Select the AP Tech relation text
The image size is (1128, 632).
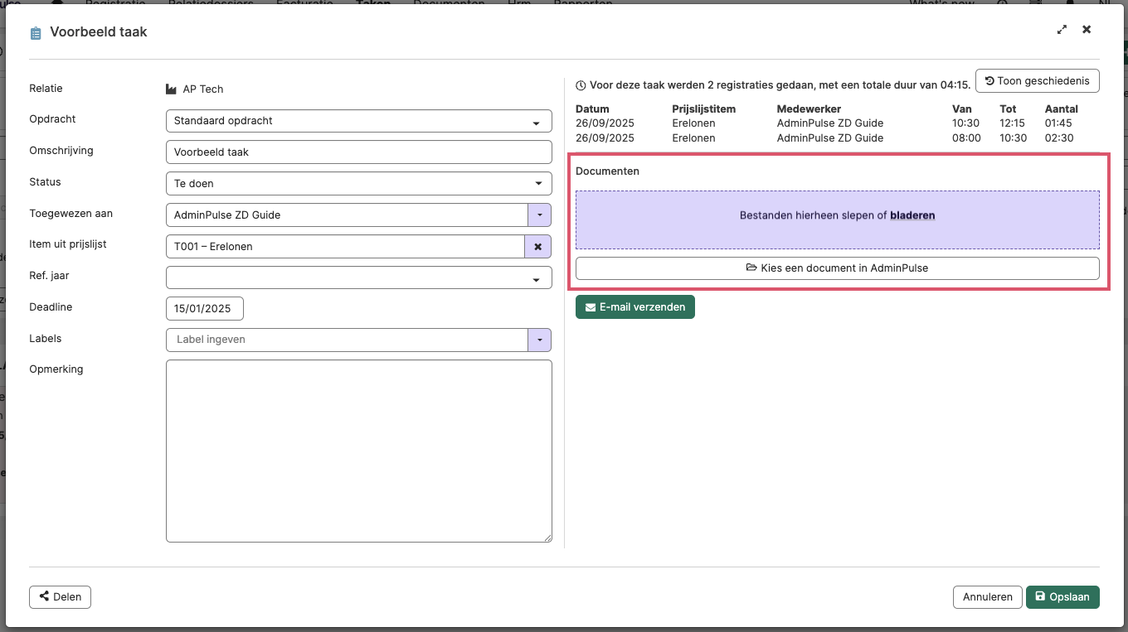tap(202, 89)
